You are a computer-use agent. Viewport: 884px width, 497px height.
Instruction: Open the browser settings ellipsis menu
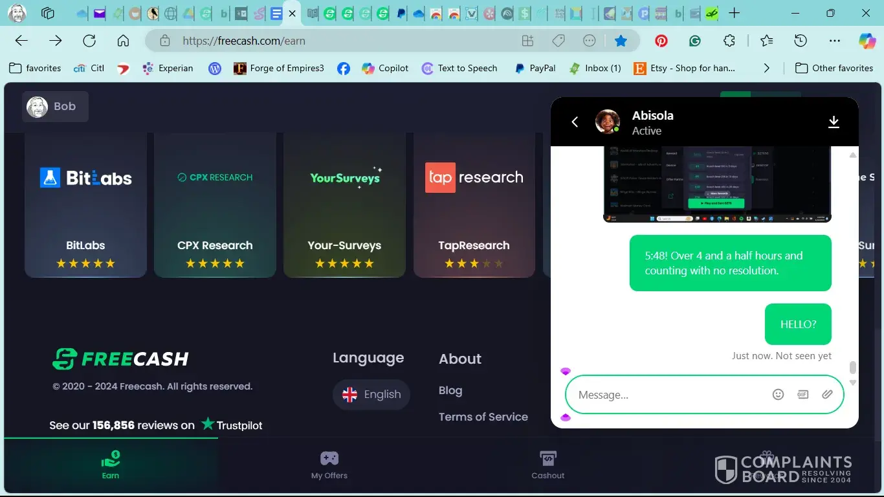(x=834, y=41)
